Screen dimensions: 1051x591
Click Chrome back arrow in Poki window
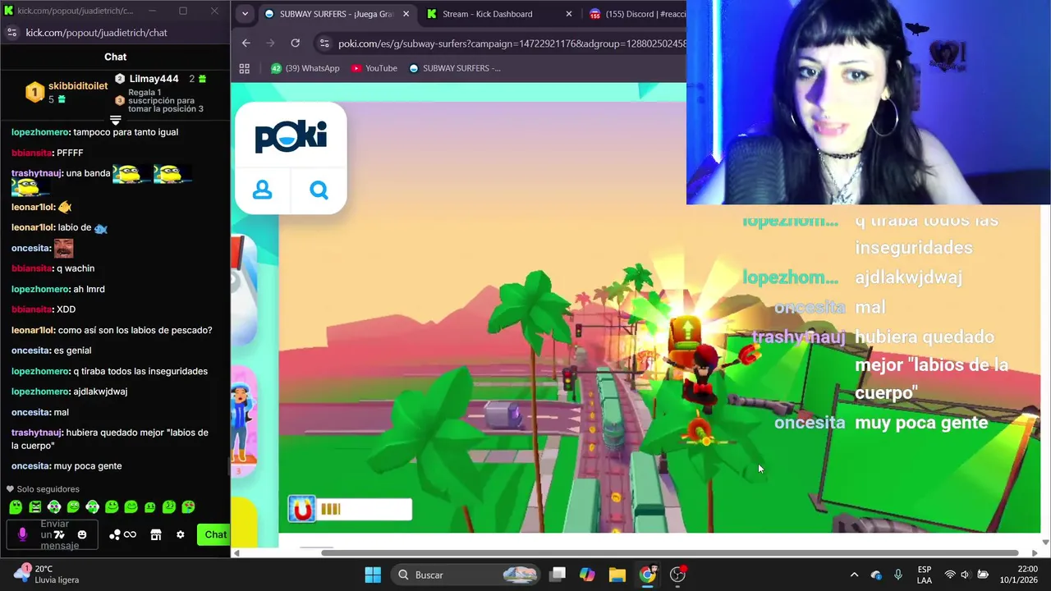(246, 44)
